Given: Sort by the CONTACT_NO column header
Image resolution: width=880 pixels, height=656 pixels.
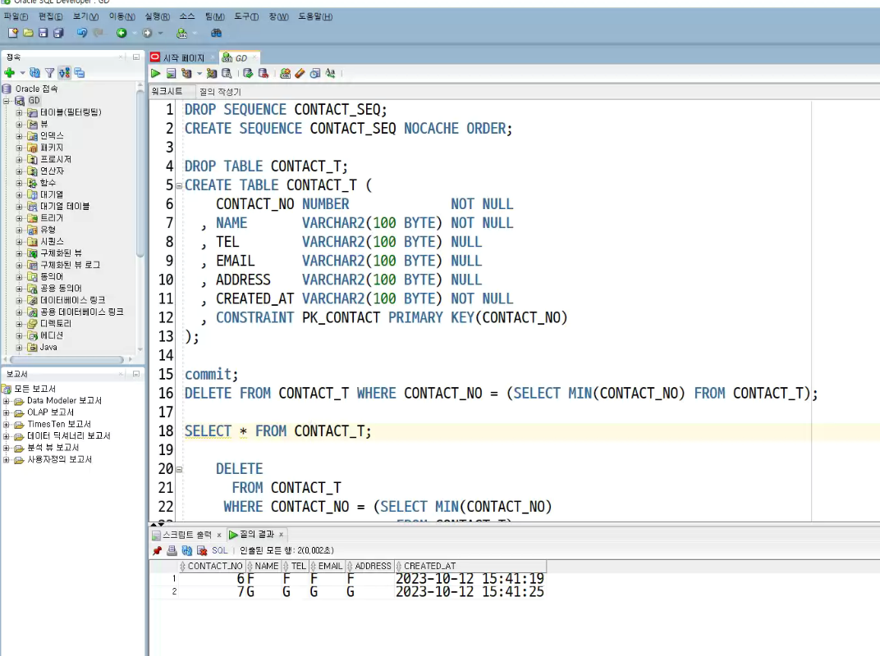Looking at the screenshot, I should pos(212,567).
